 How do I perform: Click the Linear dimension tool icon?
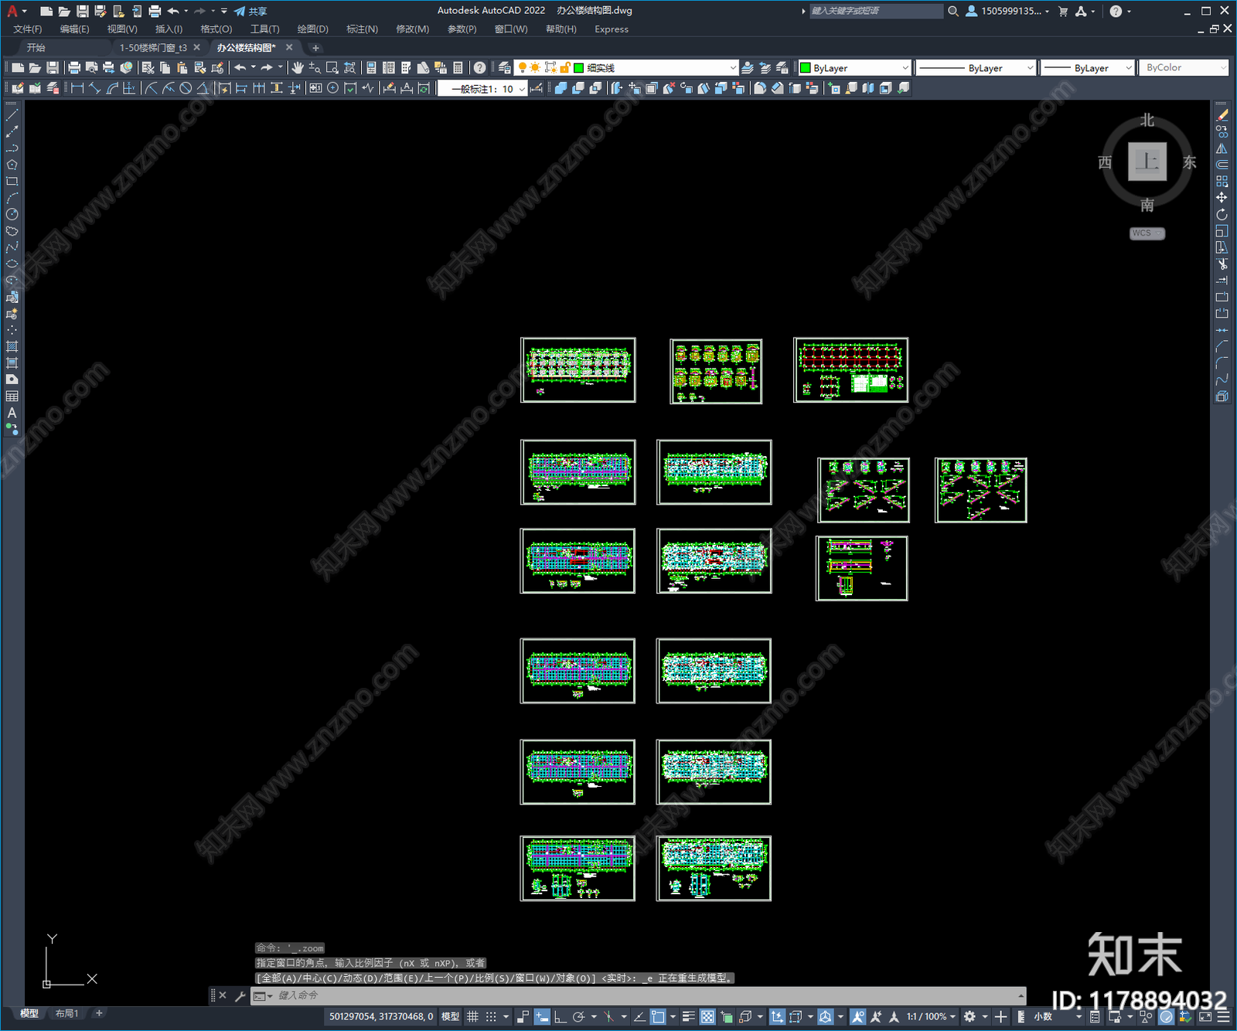coord(77,88)
